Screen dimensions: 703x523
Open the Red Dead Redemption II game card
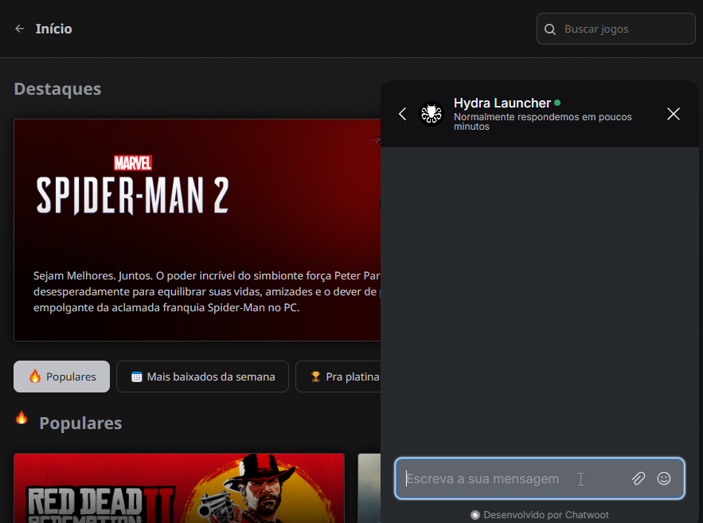179,487
